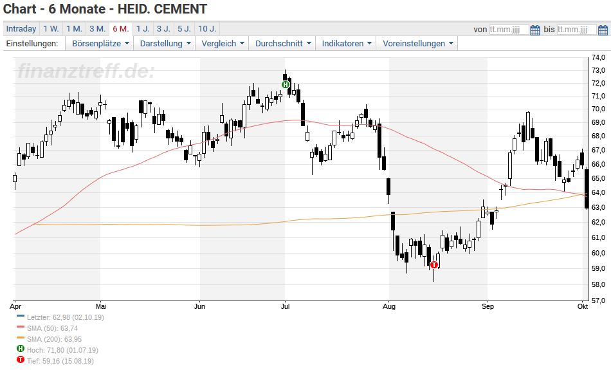Image resolution: width=611 pixels, height=370 pixels.
Task: Click the blue Letzter legend color swatch
Action: pyautogui.click(x=21, y=316)
